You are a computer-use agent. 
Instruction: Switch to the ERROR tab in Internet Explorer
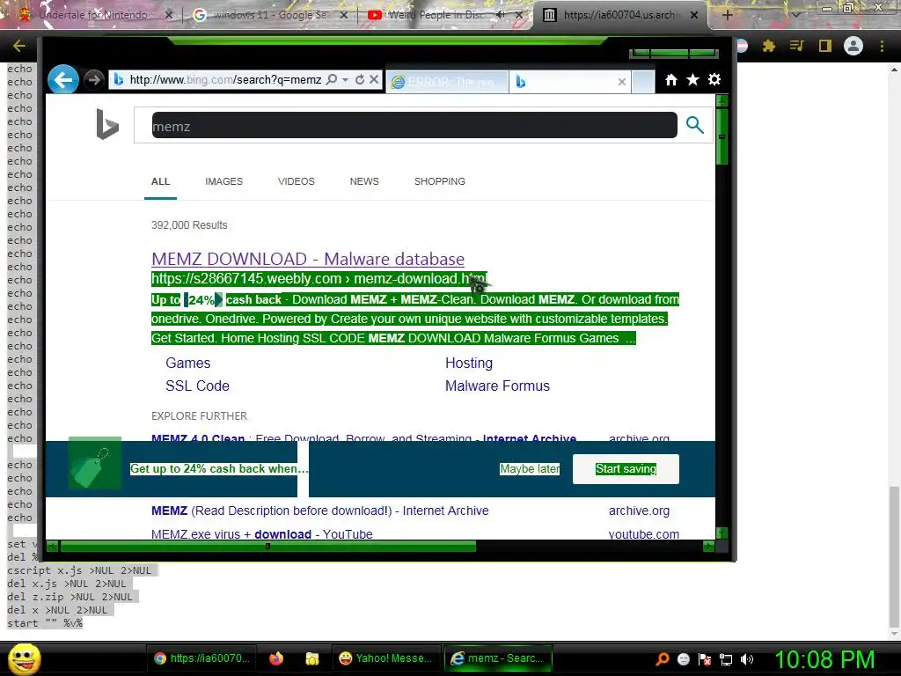point(447,82)
